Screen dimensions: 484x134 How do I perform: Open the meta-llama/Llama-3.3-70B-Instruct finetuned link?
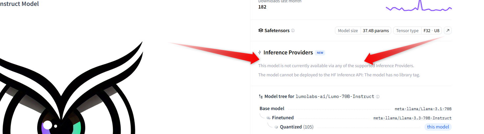pyautogui.click(x=412, y=118)
